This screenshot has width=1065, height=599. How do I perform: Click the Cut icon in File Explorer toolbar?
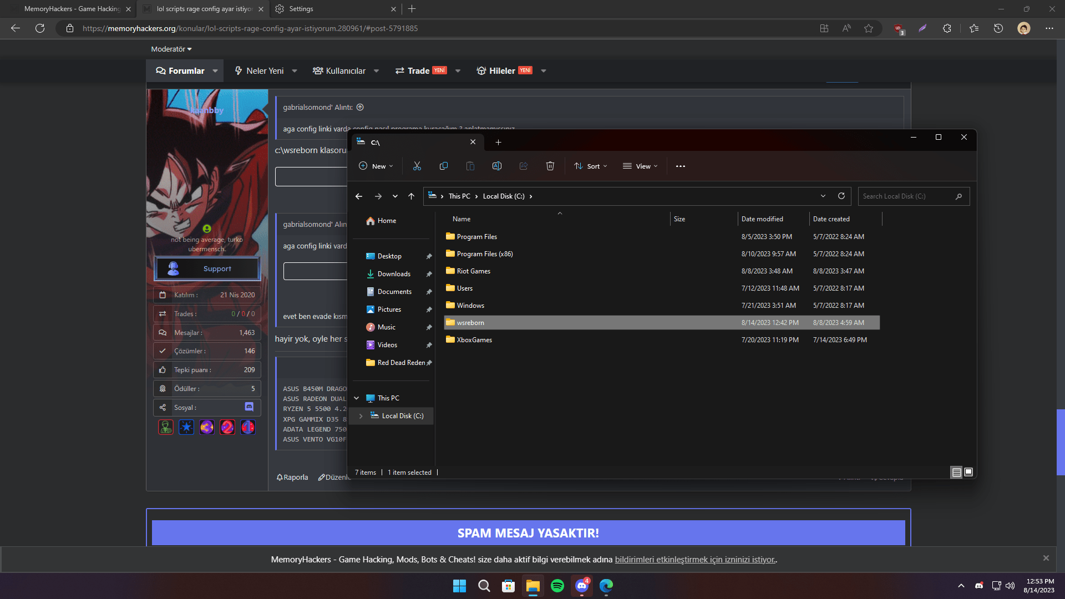tap(417, 166)
